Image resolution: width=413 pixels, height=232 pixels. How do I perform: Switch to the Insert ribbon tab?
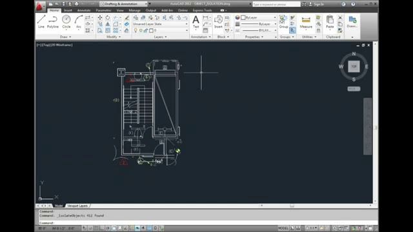(68, 10)
